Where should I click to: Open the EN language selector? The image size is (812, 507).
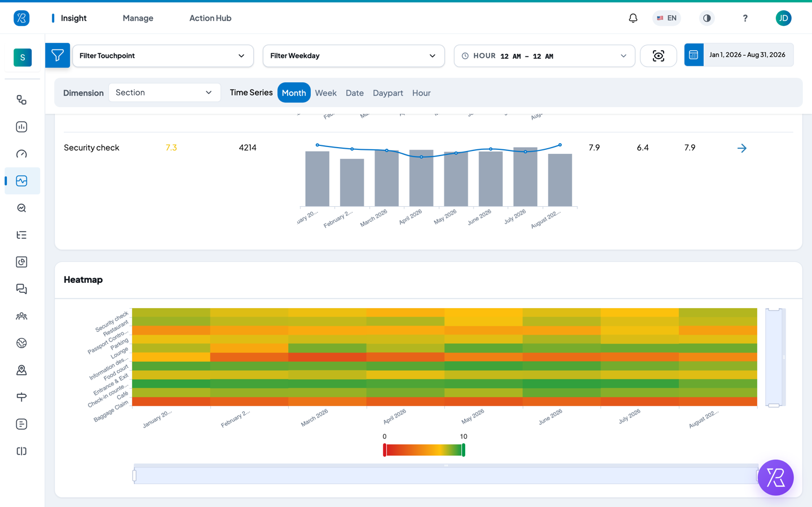tap(667, 18)
